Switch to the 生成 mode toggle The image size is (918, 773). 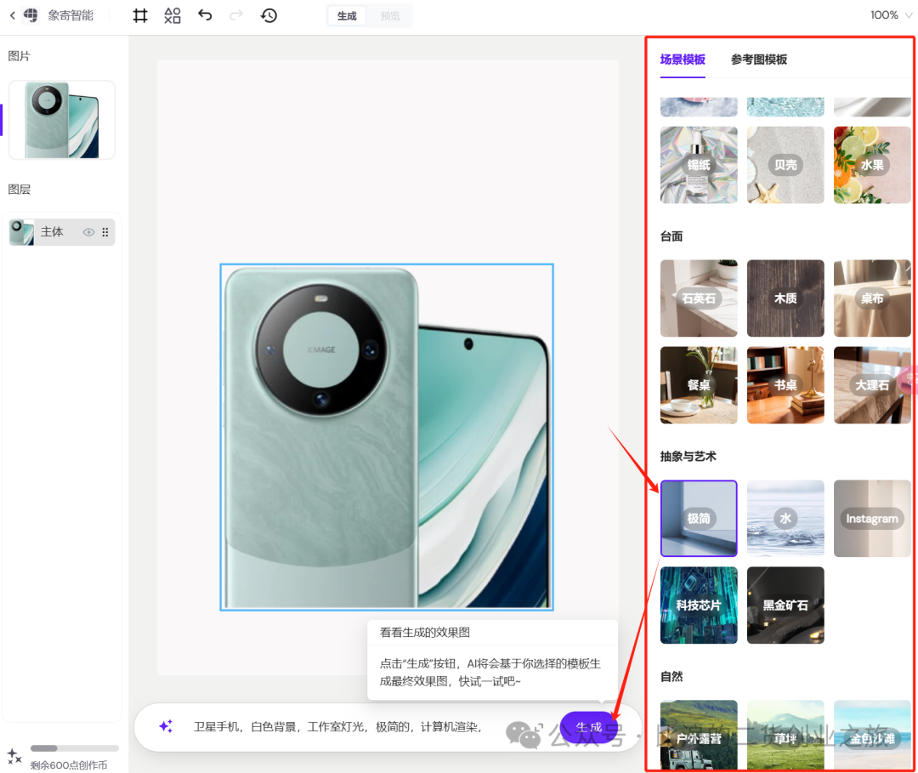click(x=347, y=16)
